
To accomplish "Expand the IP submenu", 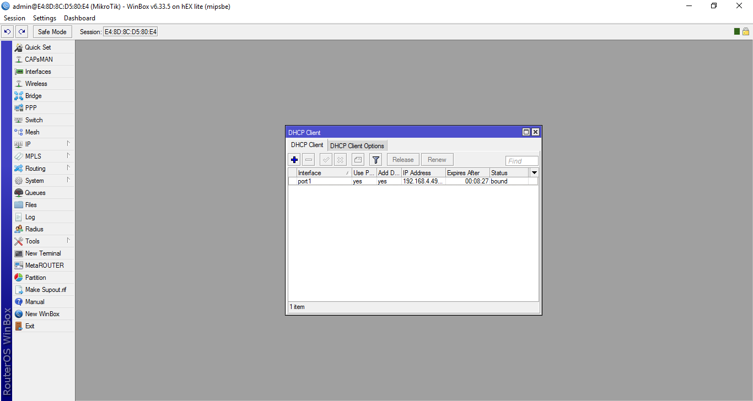I will [x=44, y=144].
